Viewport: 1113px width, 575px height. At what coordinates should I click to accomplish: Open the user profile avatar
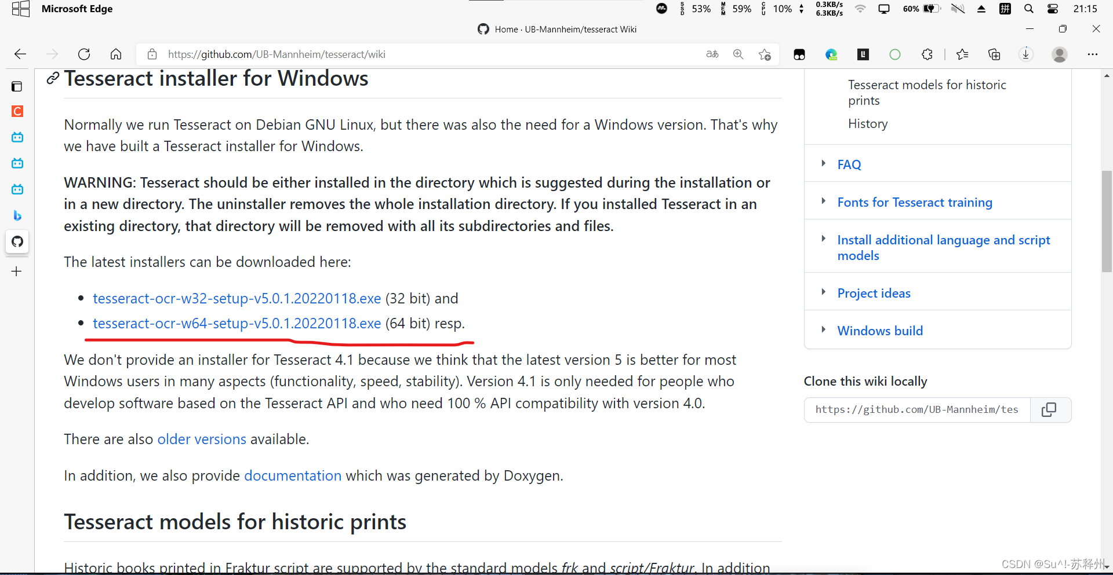tap(1060, 54)
